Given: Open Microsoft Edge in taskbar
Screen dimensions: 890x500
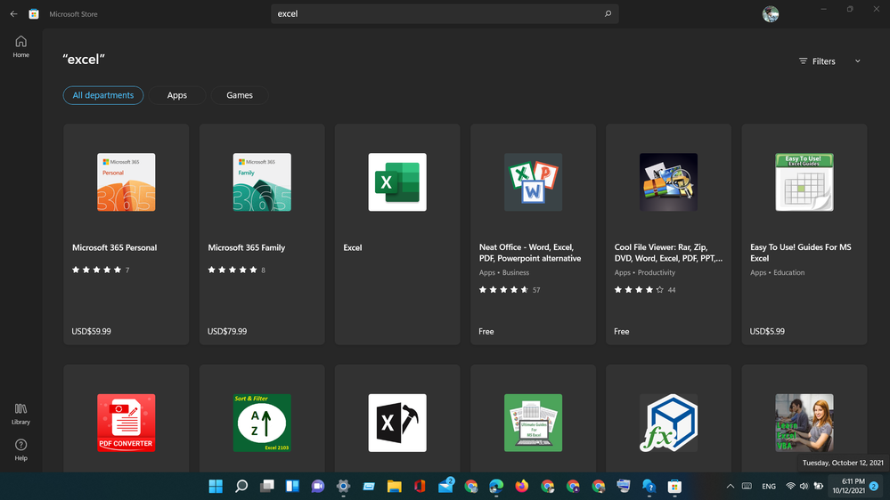Looking at the screenshot, I should click(x=496, y=487).
